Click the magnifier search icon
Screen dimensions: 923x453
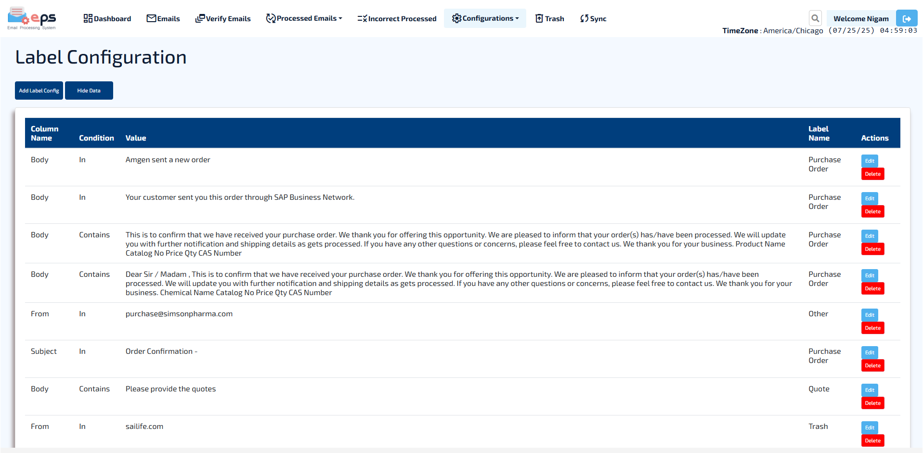pyautogui.click(x=815, y=18)
